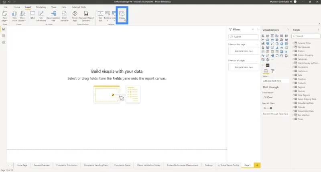Switch to the Home ribbon tab
321x172 pixels.
coord(16,7)
